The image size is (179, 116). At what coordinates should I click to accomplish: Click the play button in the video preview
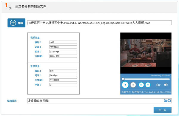click(125, 85)
